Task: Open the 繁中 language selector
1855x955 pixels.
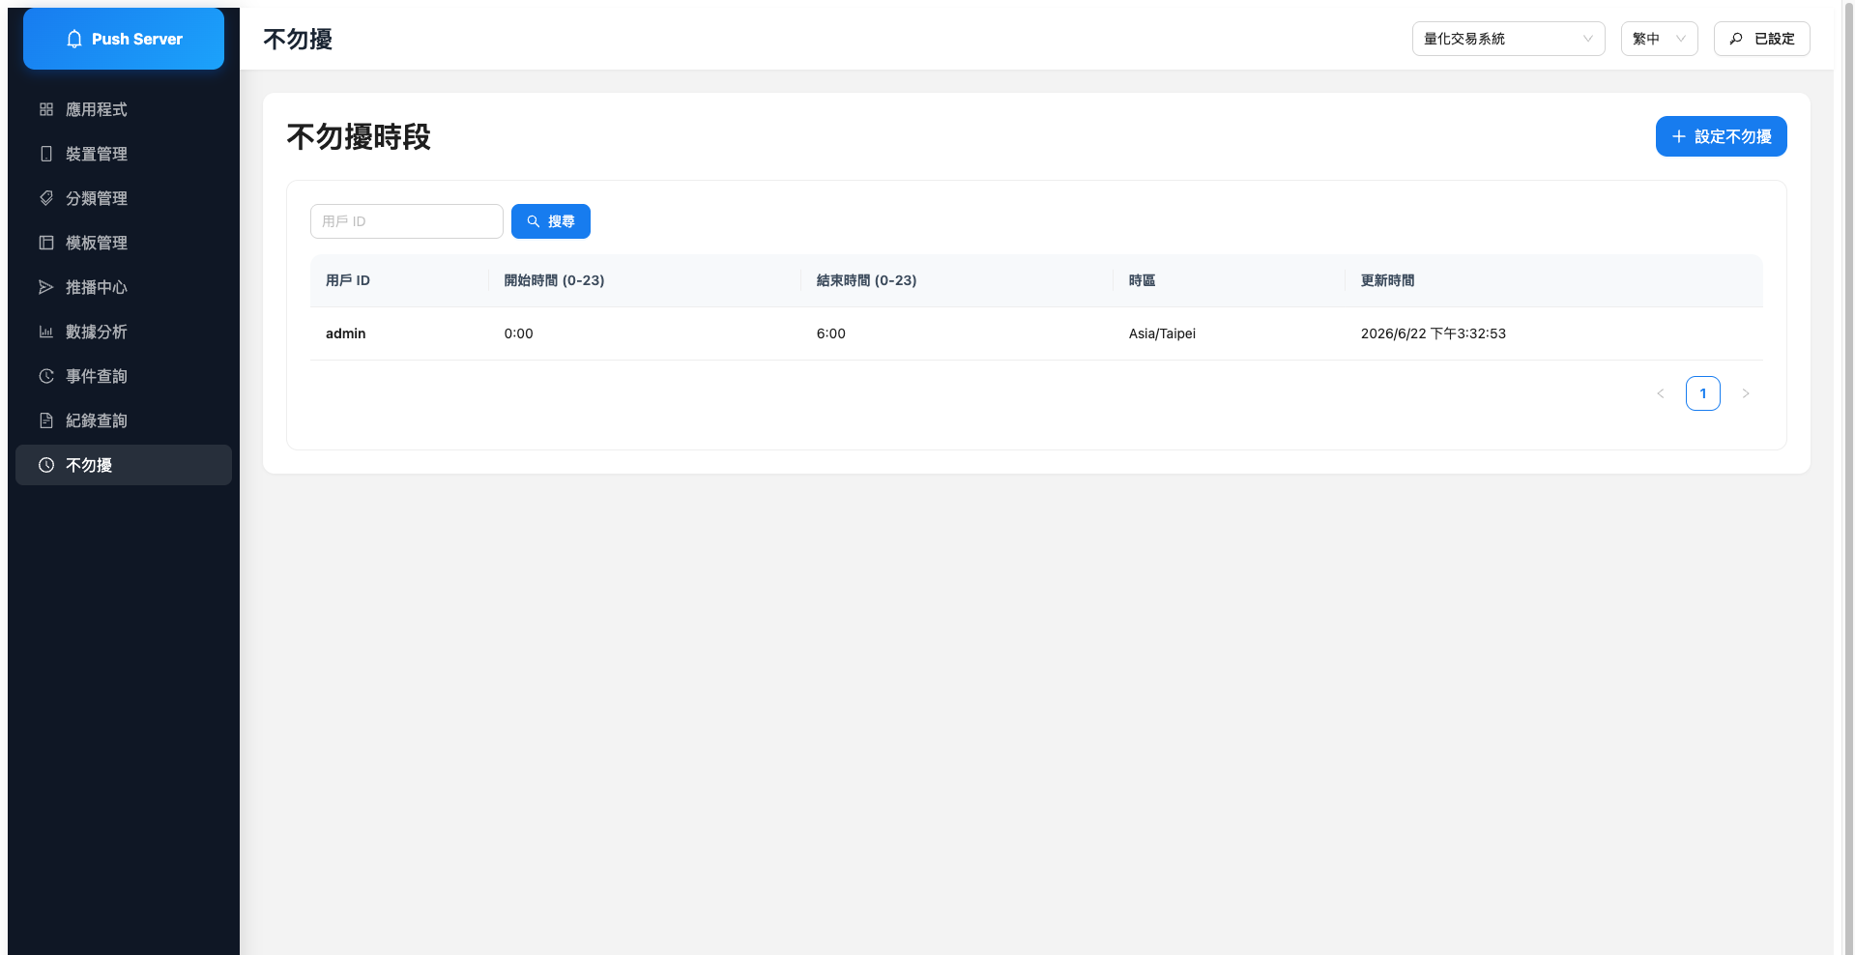Action: [1659, 39]
